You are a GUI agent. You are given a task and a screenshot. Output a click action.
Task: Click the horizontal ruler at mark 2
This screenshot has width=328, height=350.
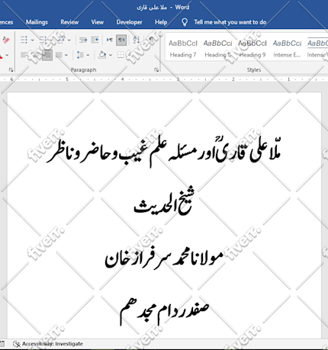[x=233, y=79]
